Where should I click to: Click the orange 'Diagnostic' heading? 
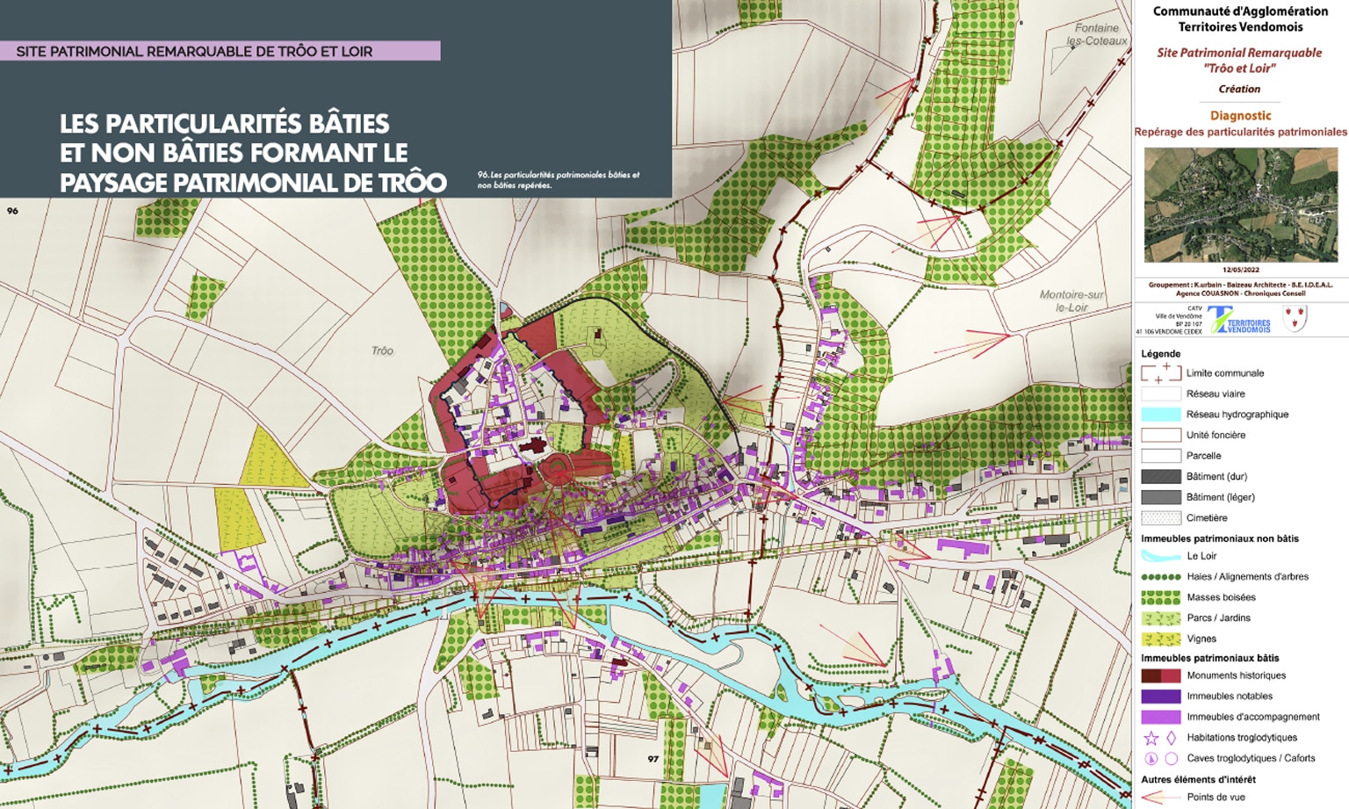[x=1240, y=115]
